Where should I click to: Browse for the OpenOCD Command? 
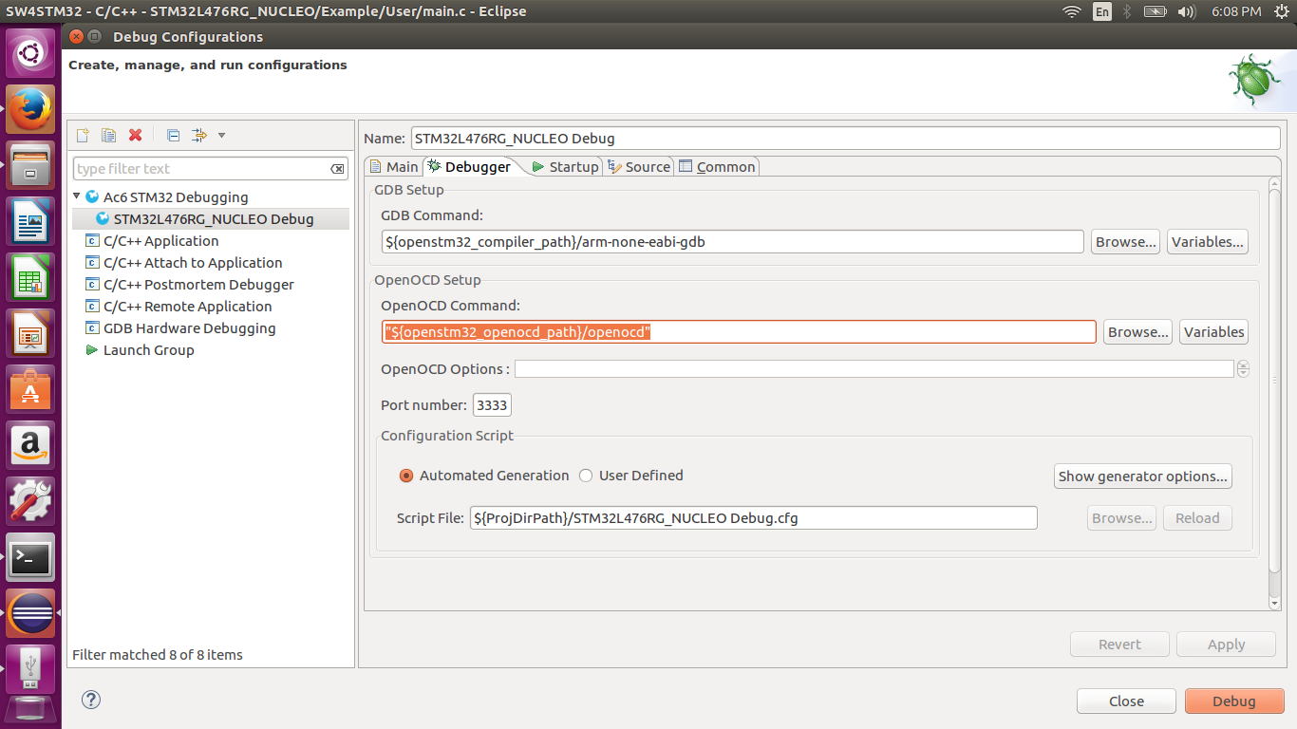(1137, 332)
